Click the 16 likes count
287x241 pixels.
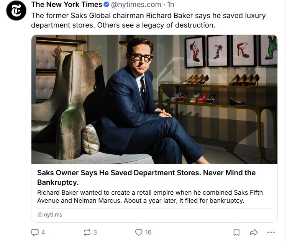coord(148,232)
